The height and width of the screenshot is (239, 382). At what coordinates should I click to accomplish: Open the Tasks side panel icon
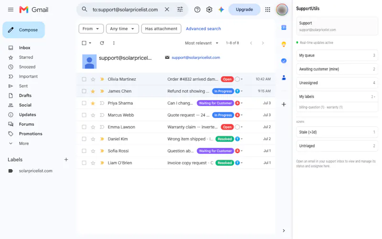pos(284,61)
